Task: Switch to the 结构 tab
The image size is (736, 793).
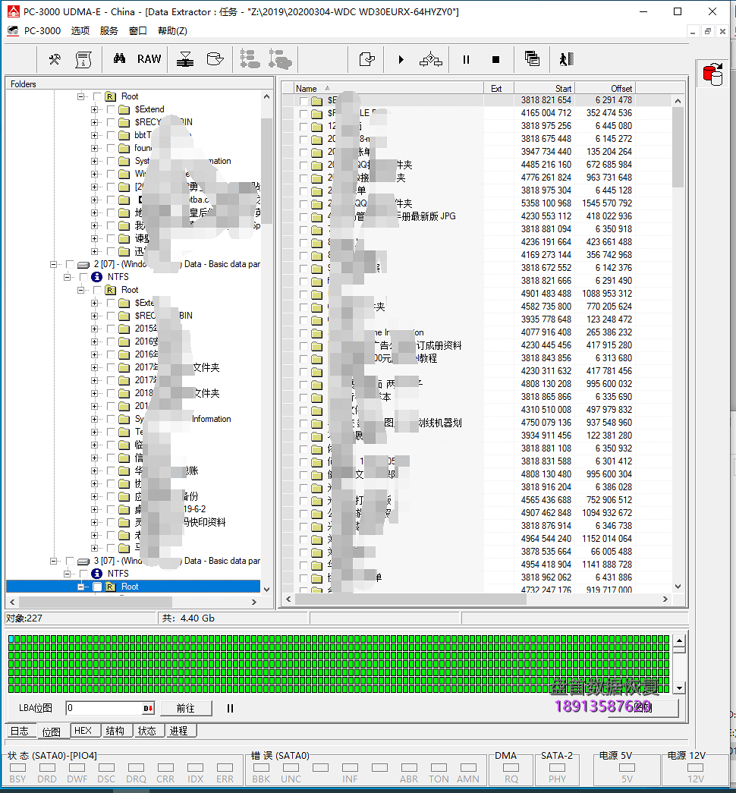Action: 115,731
